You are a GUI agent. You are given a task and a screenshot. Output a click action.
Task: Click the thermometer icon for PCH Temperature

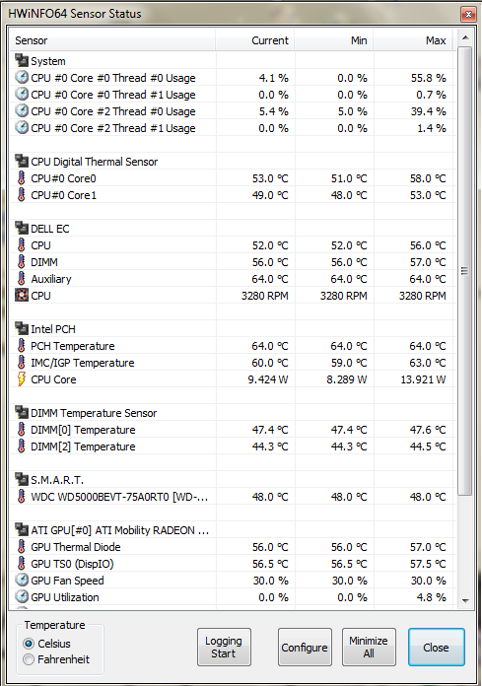pos(21,346)
